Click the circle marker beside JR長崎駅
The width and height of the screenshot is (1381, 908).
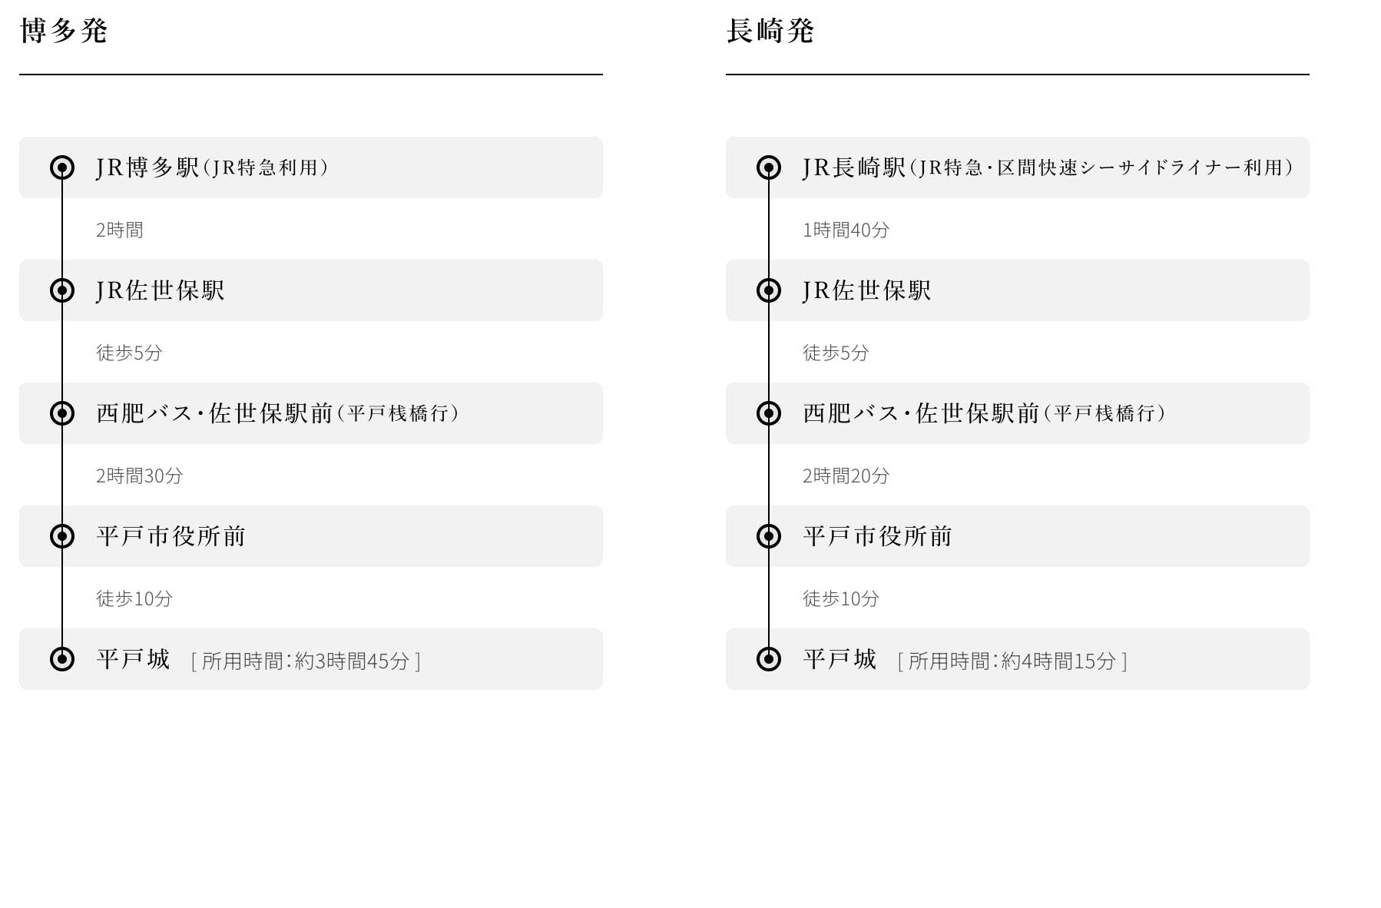(769, 167)
